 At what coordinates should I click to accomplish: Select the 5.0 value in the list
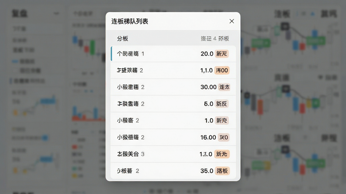pos(208,104)
